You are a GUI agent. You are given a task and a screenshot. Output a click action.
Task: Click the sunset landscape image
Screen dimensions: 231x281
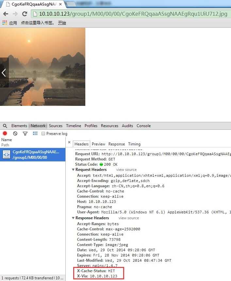(x=43, y=67)
